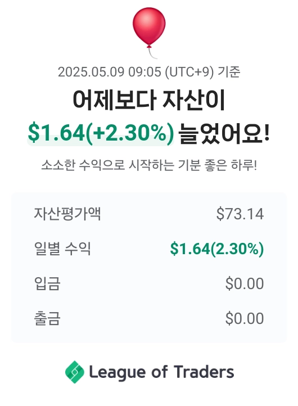Click the 어제보다 자산이 headline
The width and height of the screenshot is (298, 406).
(149, 100)
